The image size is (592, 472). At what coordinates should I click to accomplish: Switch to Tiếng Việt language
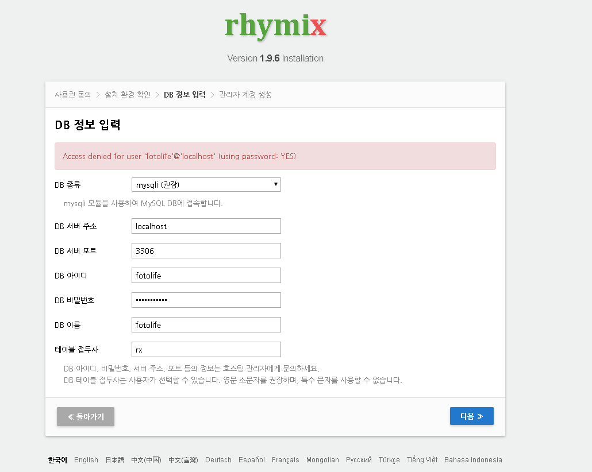click(x=422, y=460)
